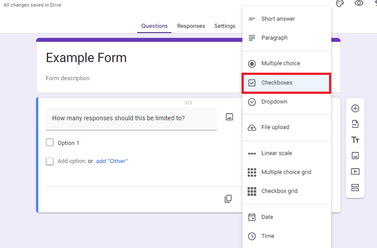Click the Add option text
This screenshot has height=248, width=377.
pos(71,161)
